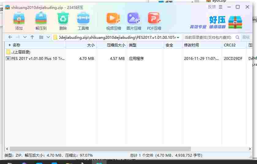Image resolution: width=257 pixels, height=164 pixels.
Task: Open the hamburger main menu icon
Action: [x=221, y=7]
